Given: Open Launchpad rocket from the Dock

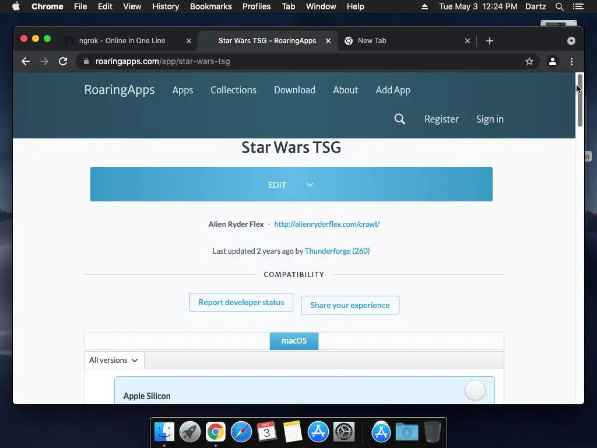Looking at the screenshot, I should [x=190, y=432].
